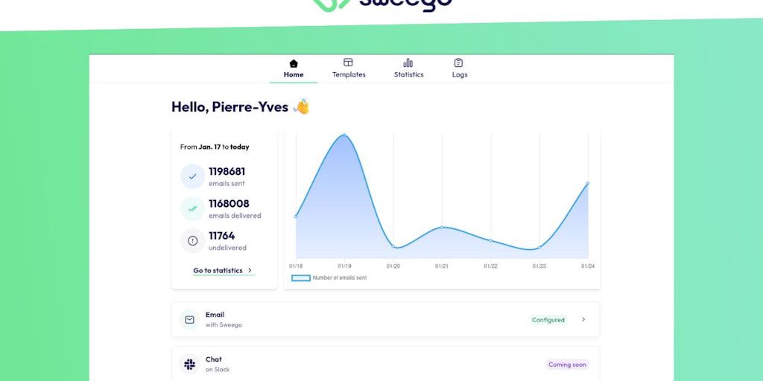Select the Logs tab label

click(460, 74)
